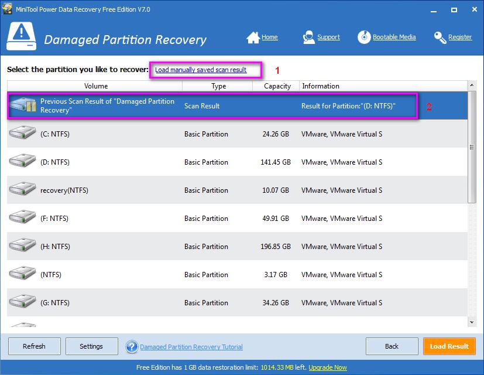Click the 141.45 GB capacity cell
The image size is (484, 375).
tap(276, 162)
